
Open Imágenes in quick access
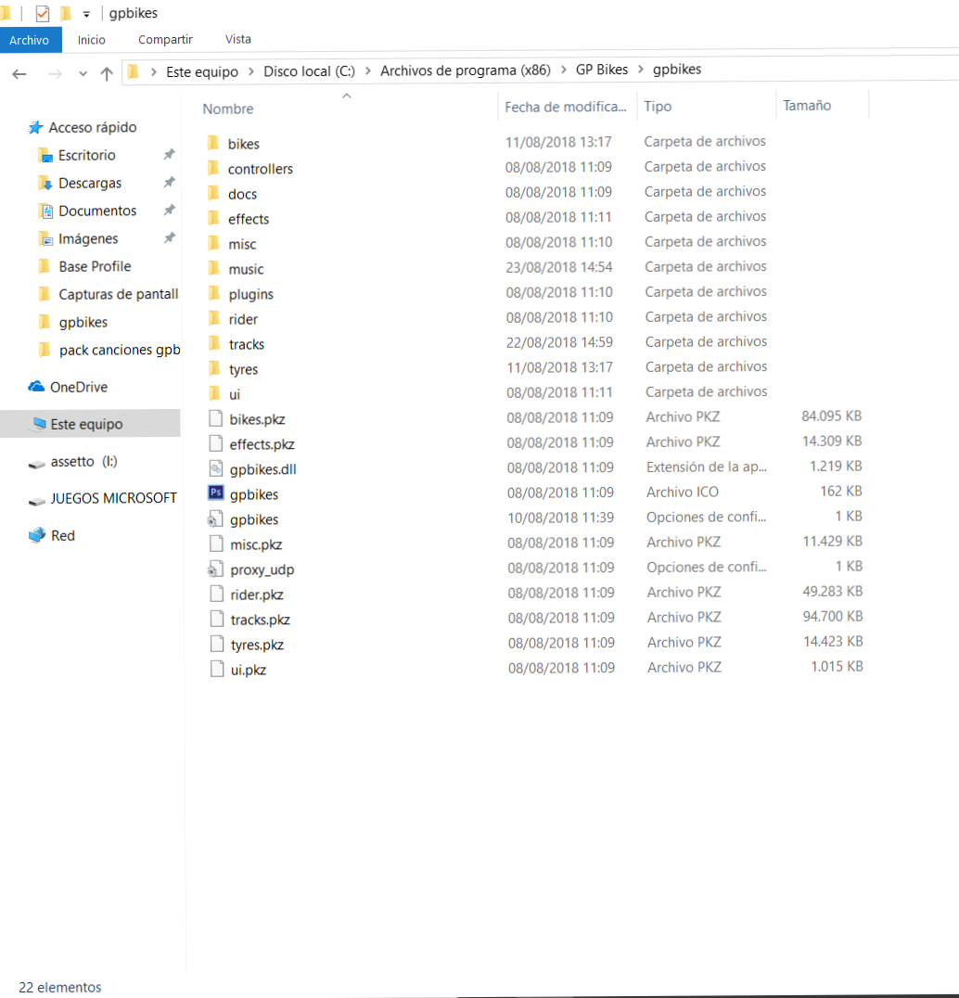pos(88,238)
